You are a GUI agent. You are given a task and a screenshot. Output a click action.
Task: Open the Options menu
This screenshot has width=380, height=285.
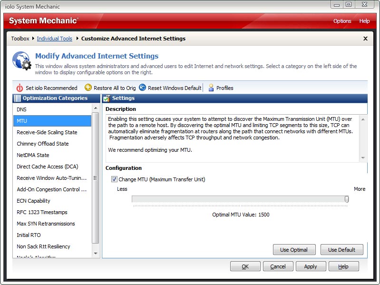tap(342, 21)
